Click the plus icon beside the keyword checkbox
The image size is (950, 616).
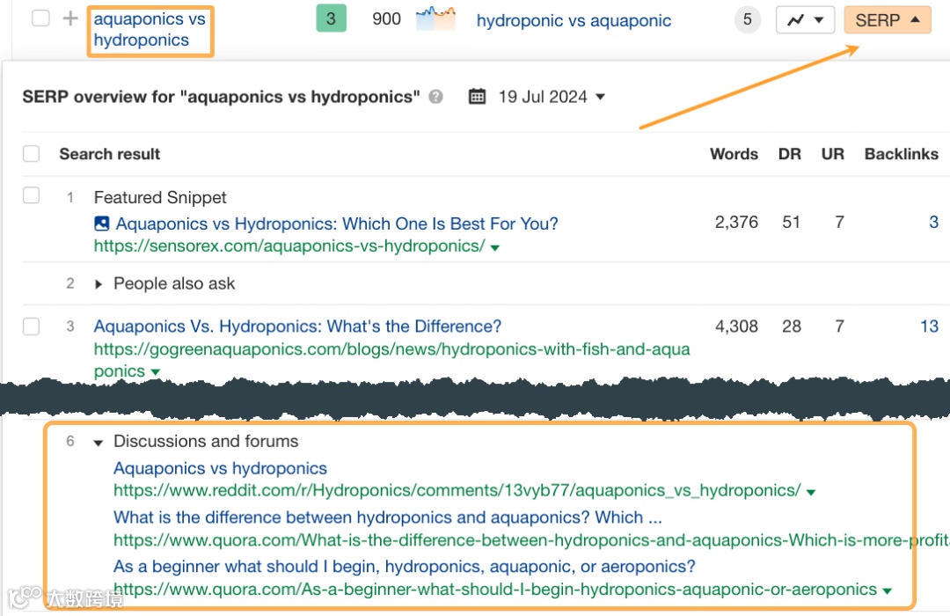[x=69, y=18]
